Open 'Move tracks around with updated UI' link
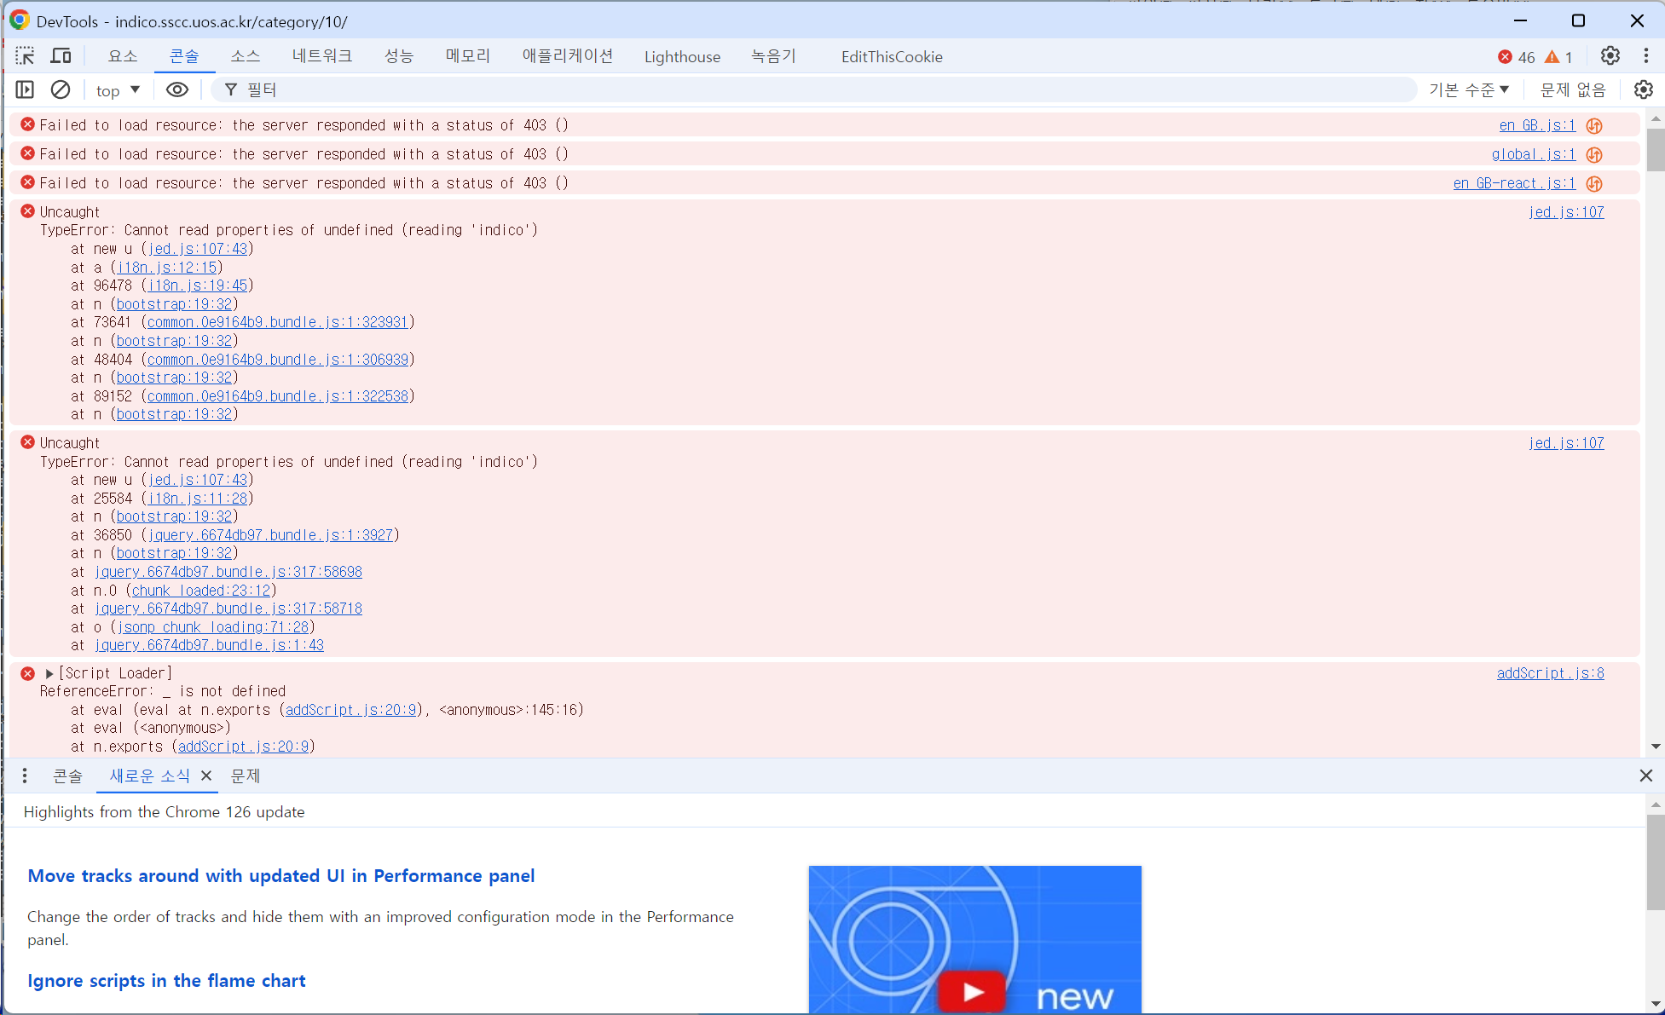This screenshot has height=1015, width=1665. point(281,876)
